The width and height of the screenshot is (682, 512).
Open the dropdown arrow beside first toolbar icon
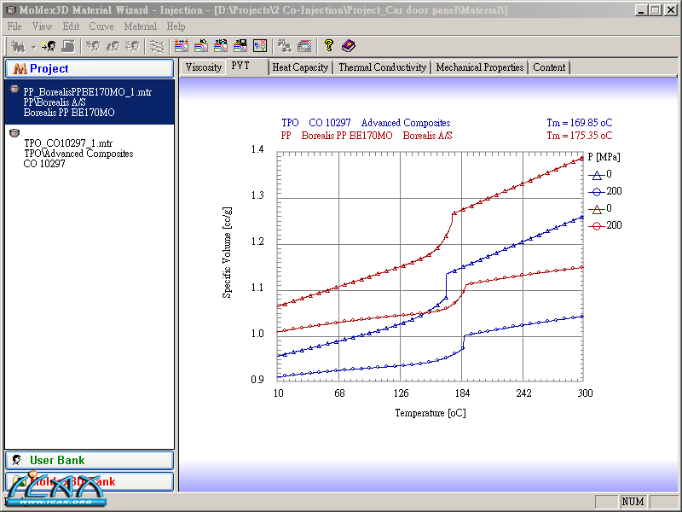pos(32,46)
